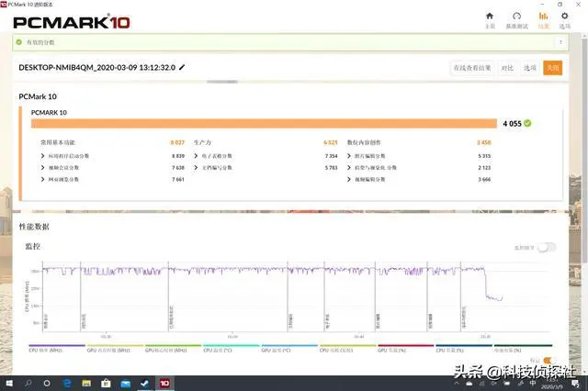The width and height of the screenshot is (588, 391).
Task: Click the PCMark 10 taskbar icon
Action: pyautogui.click(x=164, y=383)
